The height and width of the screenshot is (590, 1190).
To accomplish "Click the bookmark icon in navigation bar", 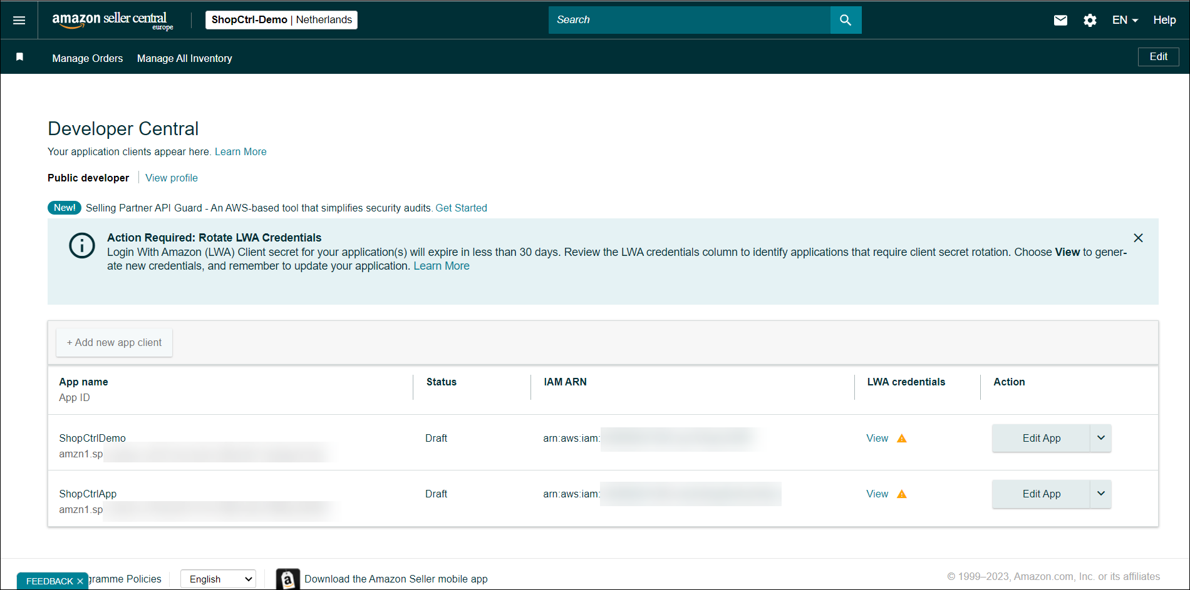I will (19, 57).
